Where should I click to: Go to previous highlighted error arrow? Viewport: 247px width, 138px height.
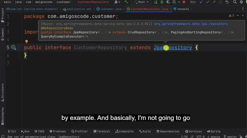[x=238, y=15]
